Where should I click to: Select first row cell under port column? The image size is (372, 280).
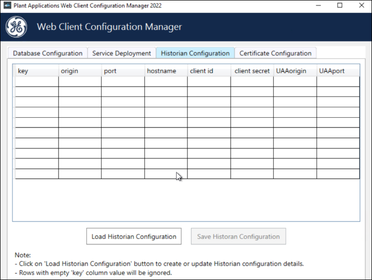pos(123,82)
